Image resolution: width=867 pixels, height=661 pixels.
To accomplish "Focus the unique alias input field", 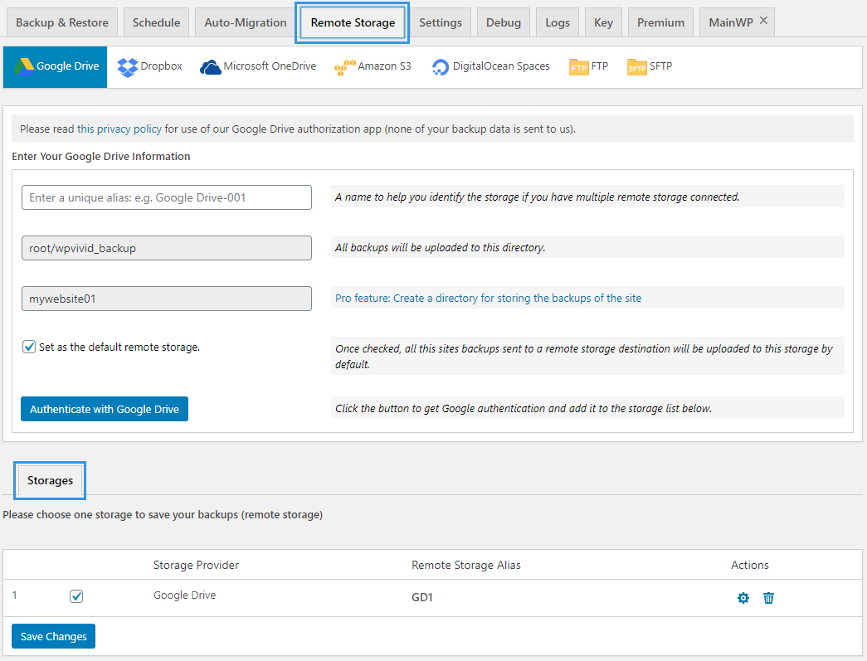I will (x=167, y=197).
